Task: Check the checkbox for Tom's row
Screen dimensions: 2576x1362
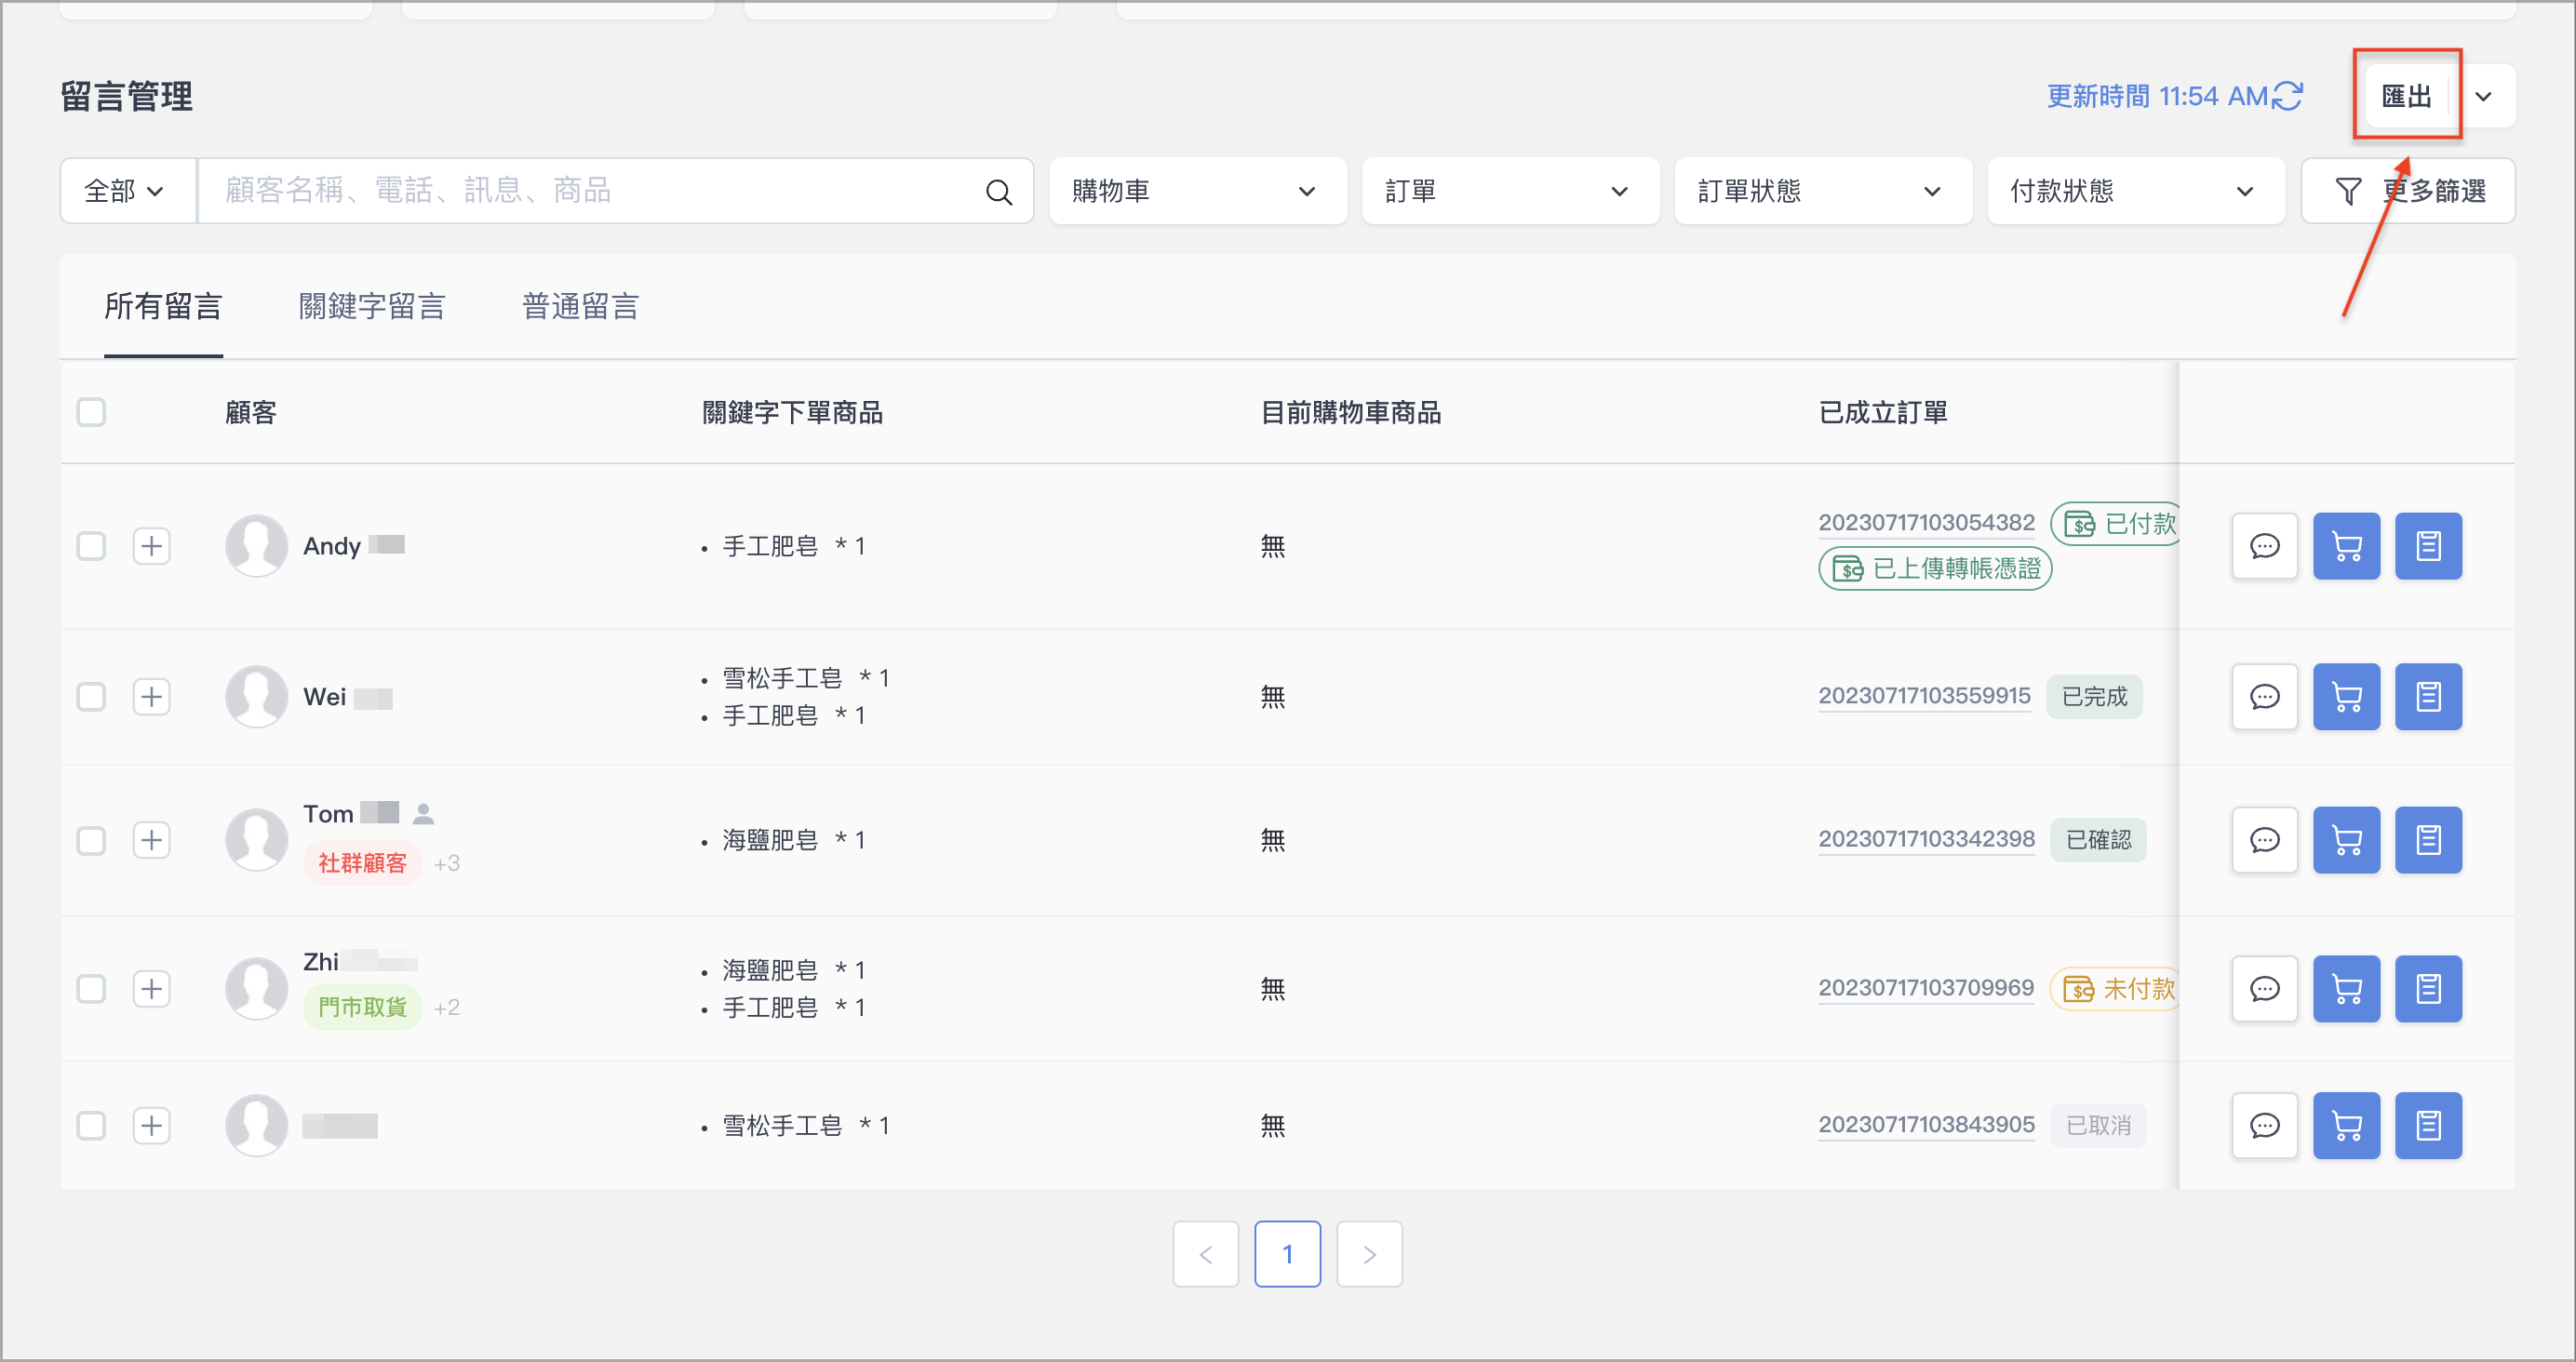Action: (91, 840)
